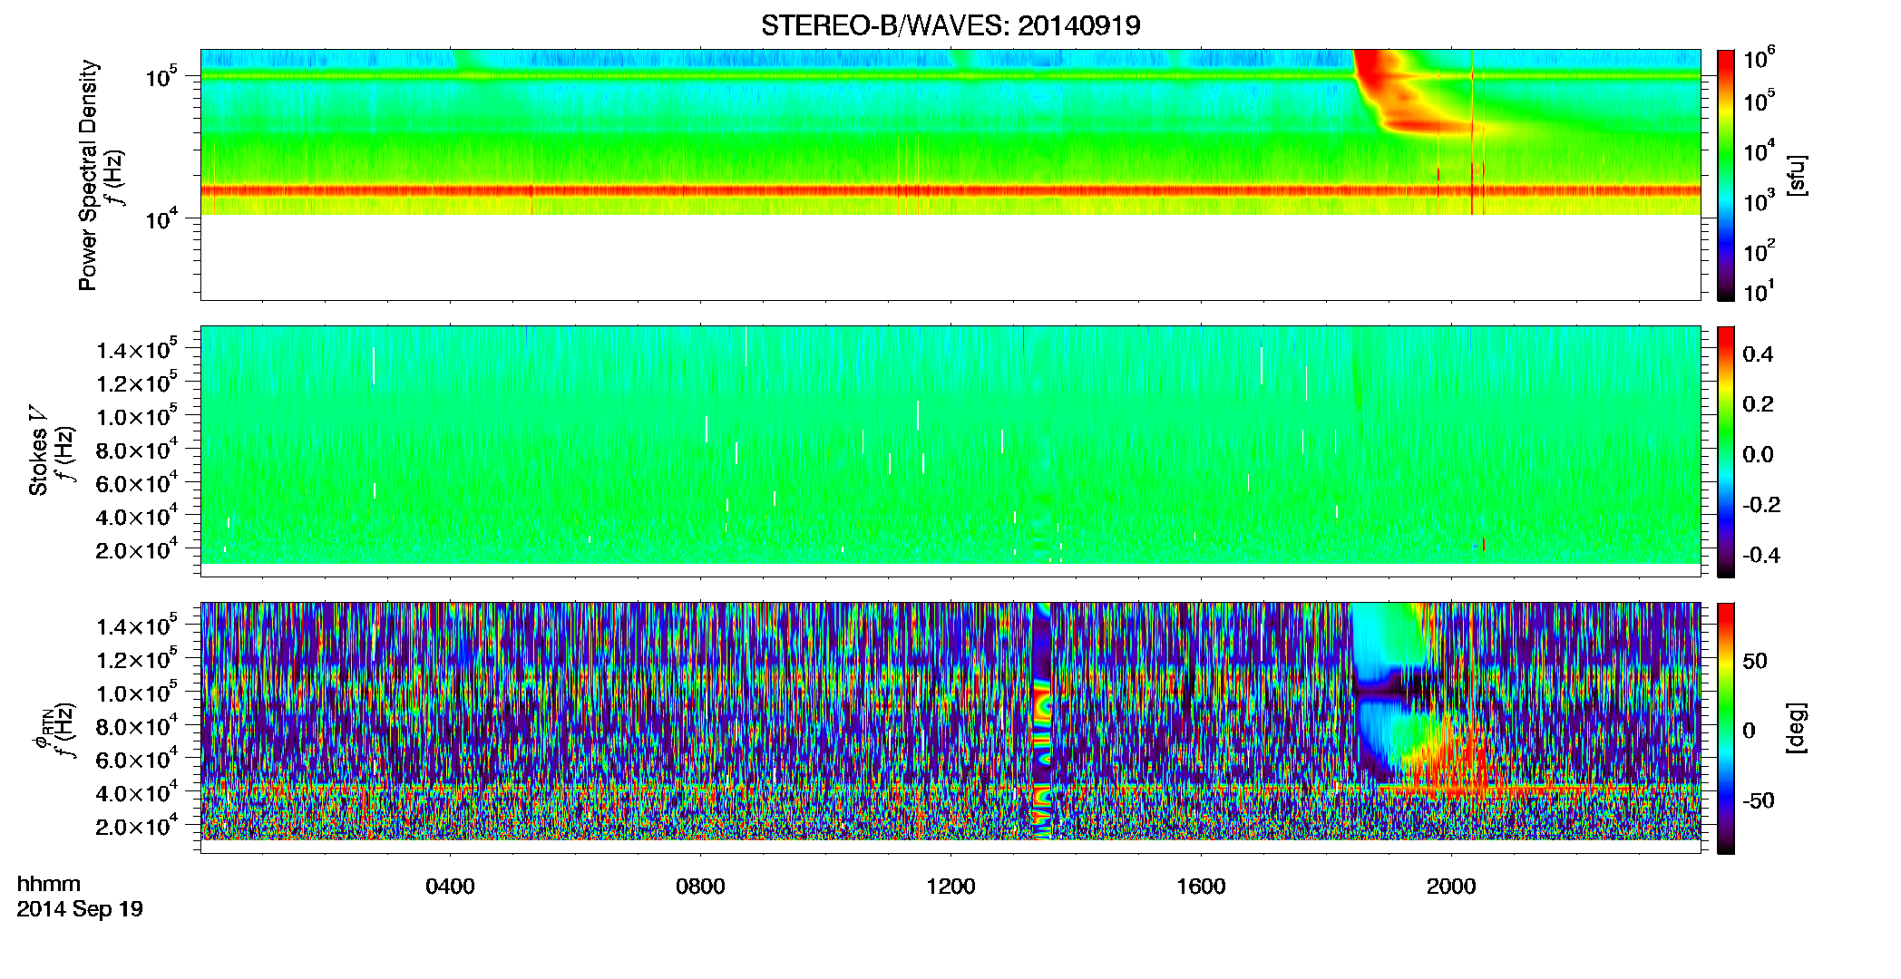1901x979 pixels.
Task: Click the 2014 Sep 19 date label
Action: (x=80, y=908)
